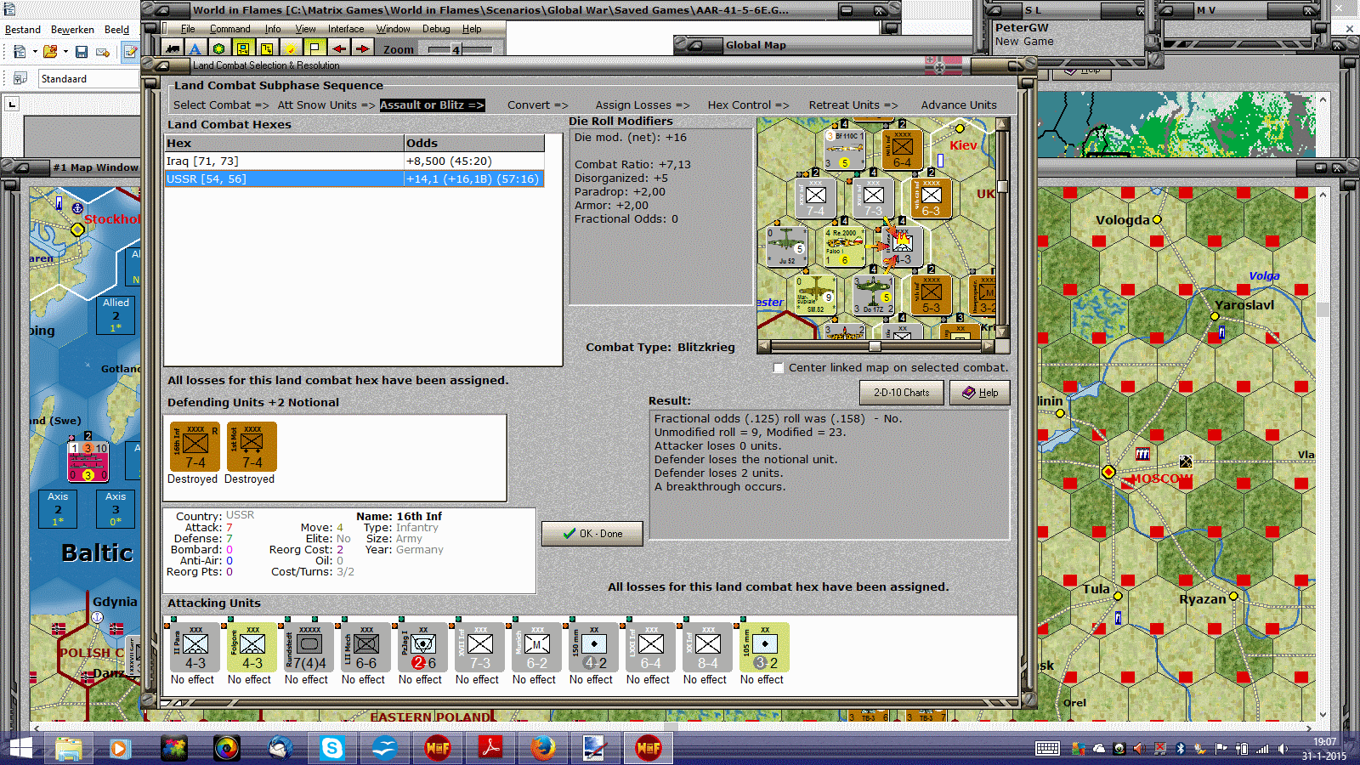This screenshot has width=1360, height=765.
Task: Click the red left arrow toolbar icon
Action: (339, 49)
